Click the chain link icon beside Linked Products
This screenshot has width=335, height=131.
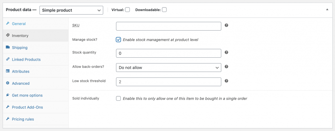coord(8,59)
